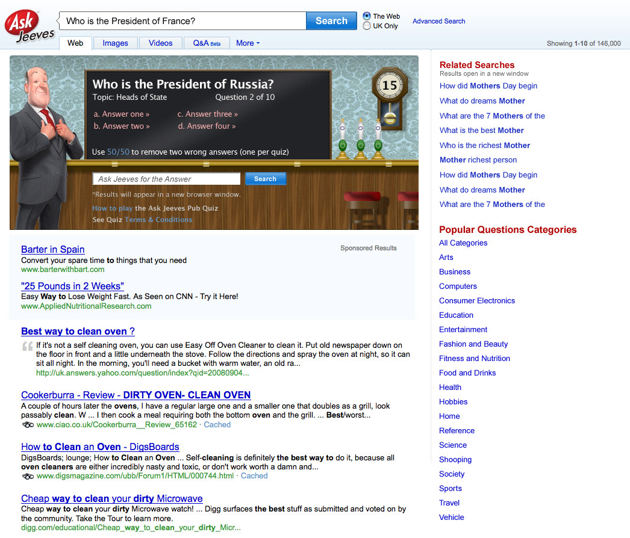Open Business category
This screenshot has width=630, height=538.
click(454, 272)
